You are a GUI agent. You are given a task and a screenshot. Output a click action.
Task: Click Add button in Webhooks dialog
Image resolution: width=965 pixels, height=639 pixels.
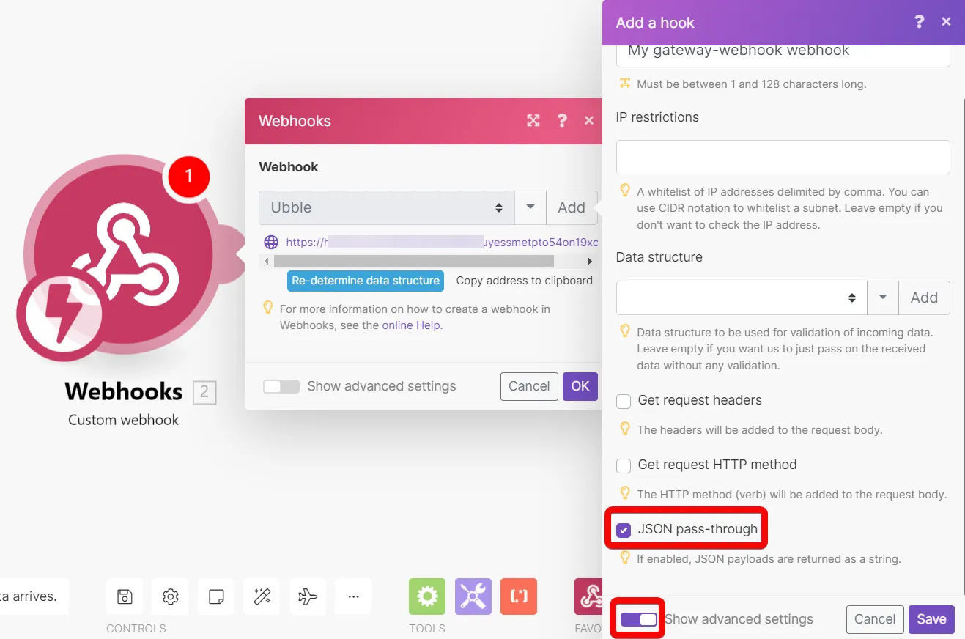pyautogui.click(x=572, y=207)
